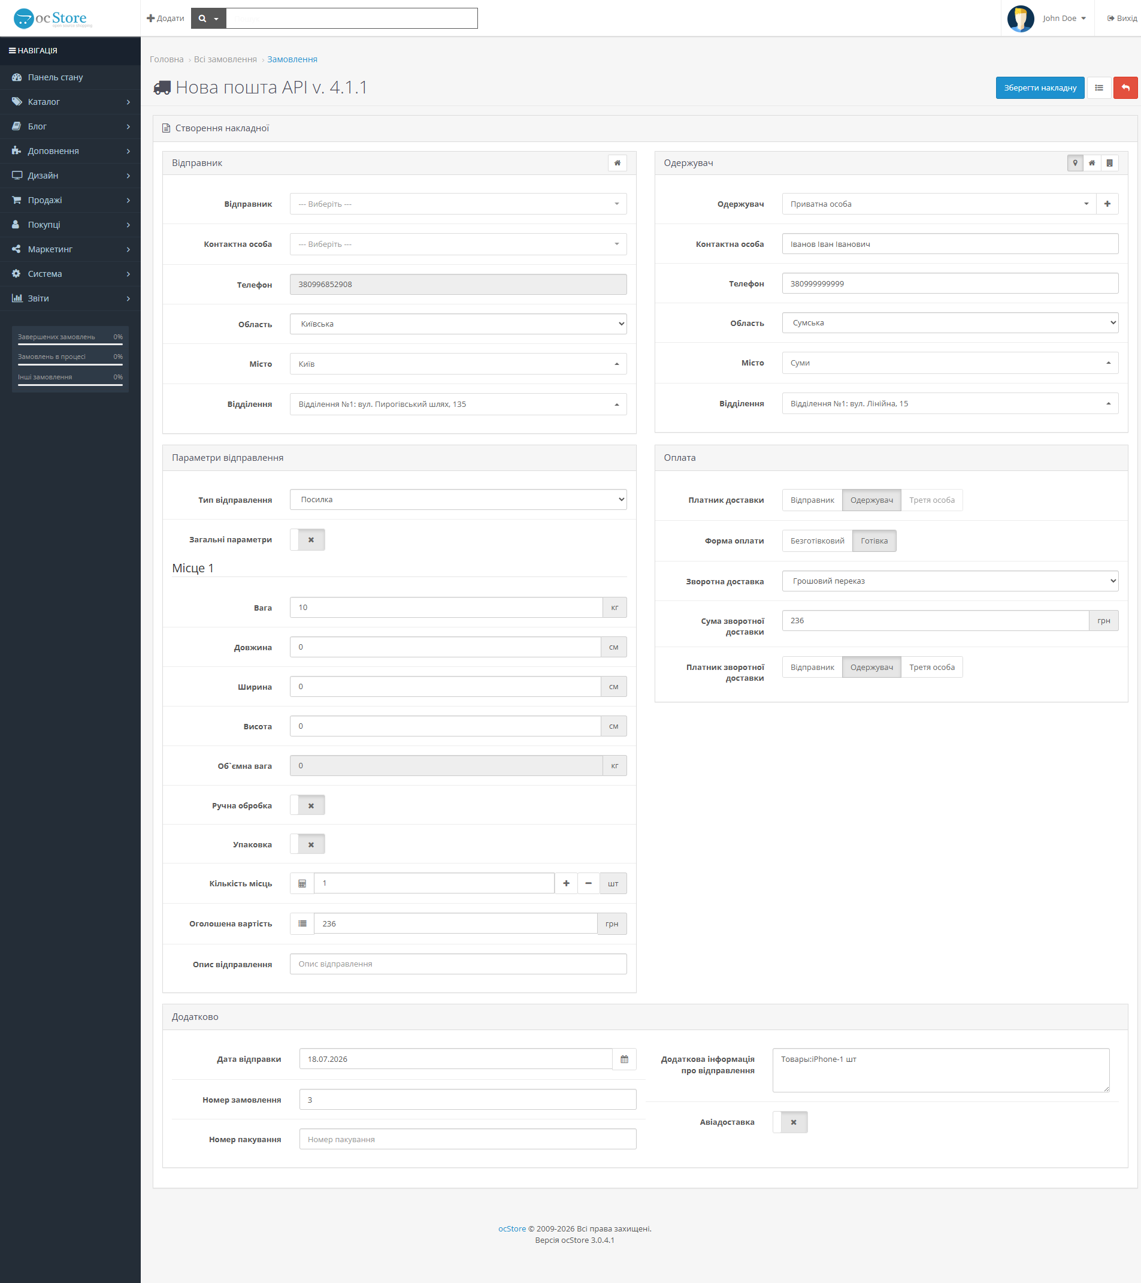
Task: Open Зворотна доставка dropdown
Action: [x=951, y=581]
